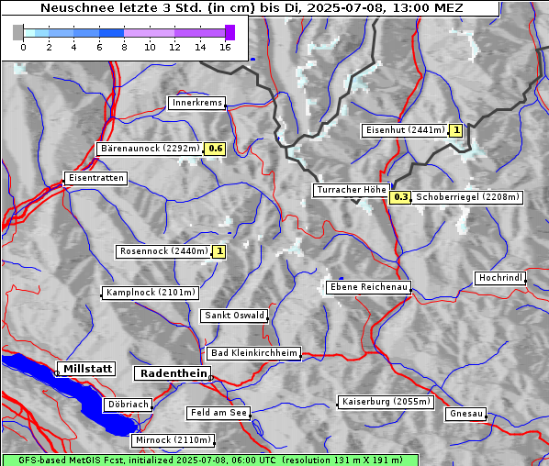
Task: Click the Döbriach label
Action: [129, 405]
